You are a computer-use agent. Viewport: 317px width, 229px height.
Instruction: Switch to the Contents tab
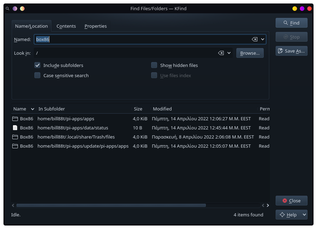(66, 26)
